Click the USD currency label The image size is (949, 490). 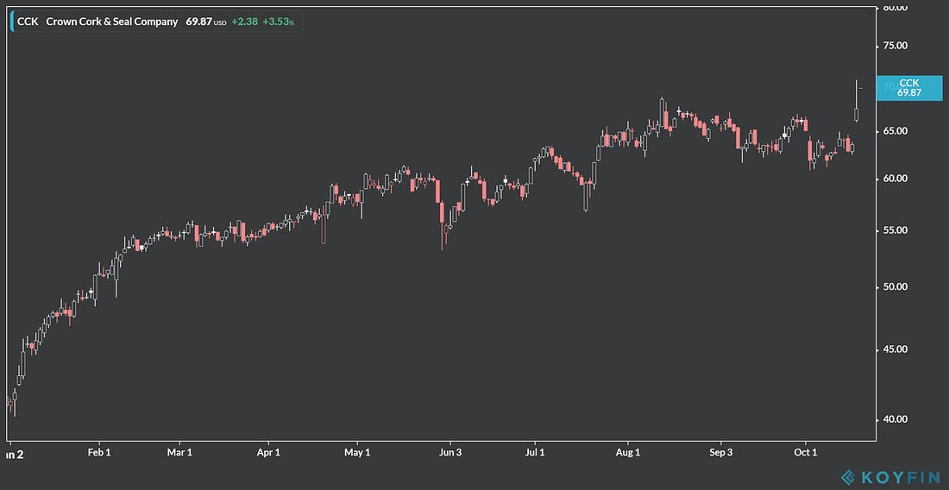[220, 23]
